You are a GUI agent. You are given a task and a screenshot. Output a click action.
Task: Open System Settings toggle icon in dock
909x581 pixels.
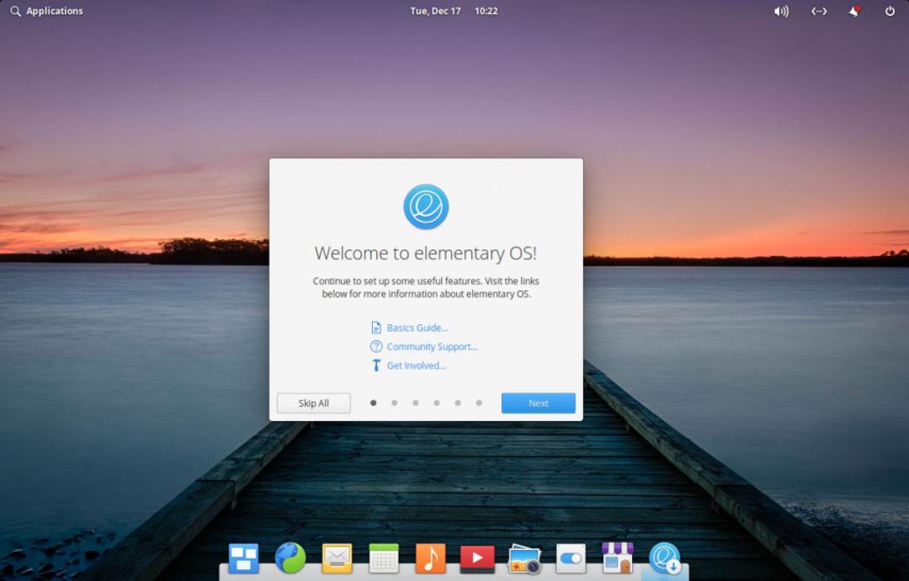click(x=571, y=558)
